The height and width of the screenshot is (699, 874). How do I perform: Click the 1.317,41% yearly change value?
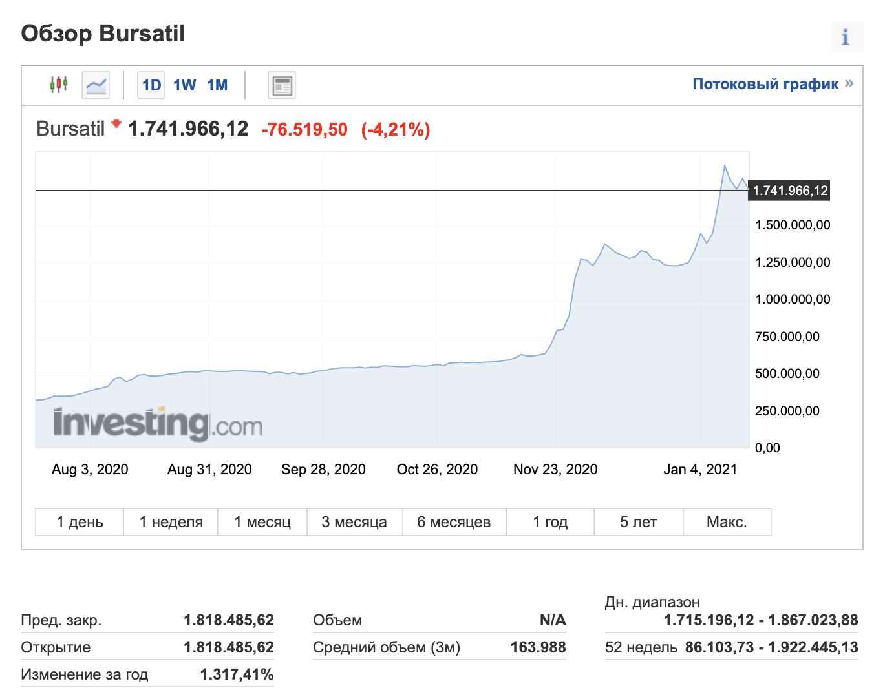point(237,674)
